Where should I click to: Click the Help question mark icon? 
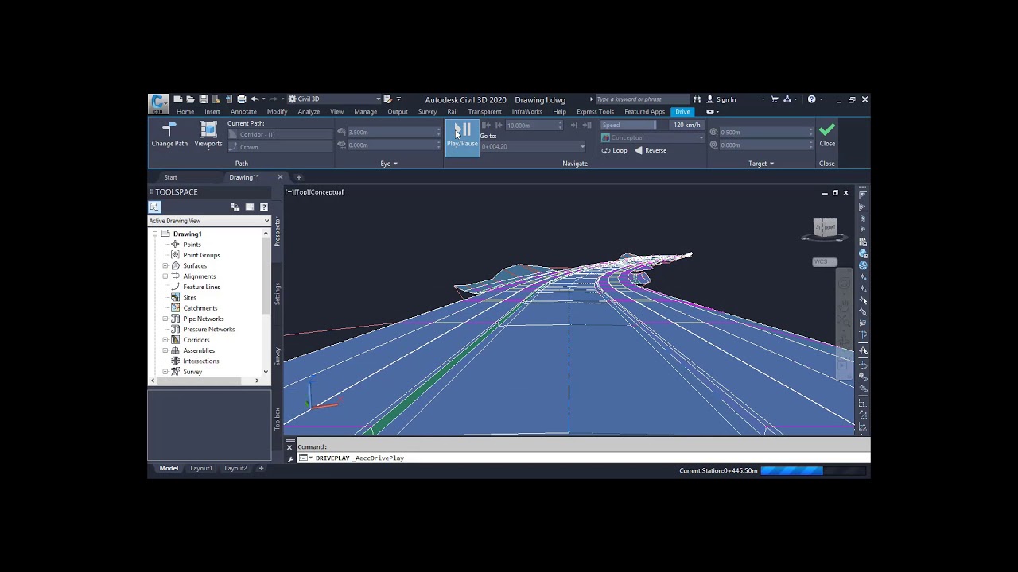(811, 99)
